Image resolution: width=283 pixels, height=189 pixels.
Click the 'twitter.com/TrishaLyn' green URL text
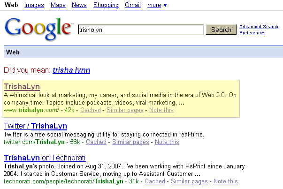[34, 142]
